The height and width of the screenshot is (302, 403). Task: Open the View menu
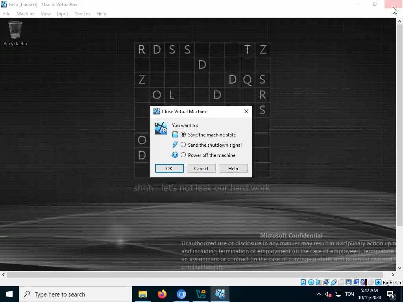coord(46,14)
